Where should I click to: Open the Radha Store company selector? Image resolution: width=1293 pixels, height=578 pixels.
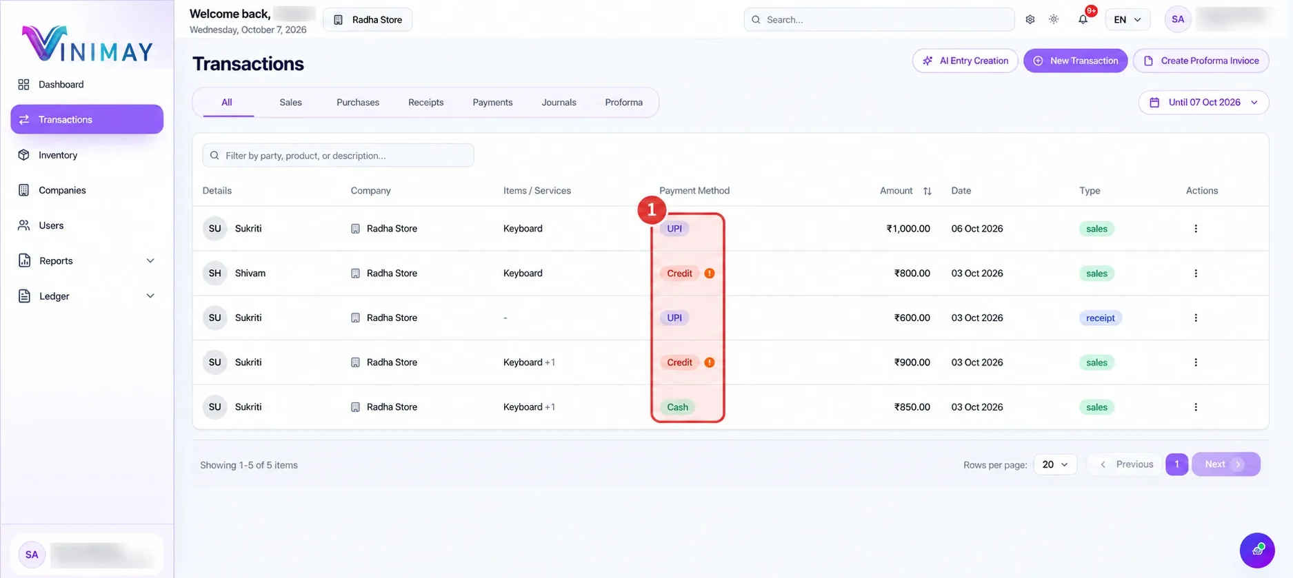(368, 19)
